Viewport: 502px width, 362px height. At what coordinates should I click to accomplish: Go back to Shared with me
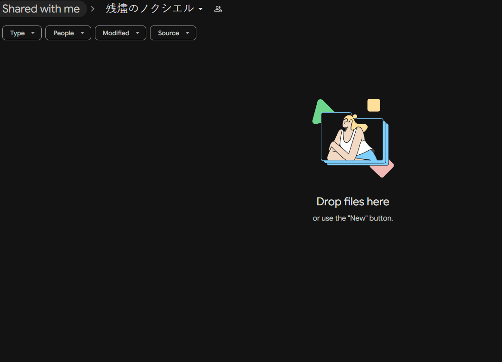pos(41,9)
